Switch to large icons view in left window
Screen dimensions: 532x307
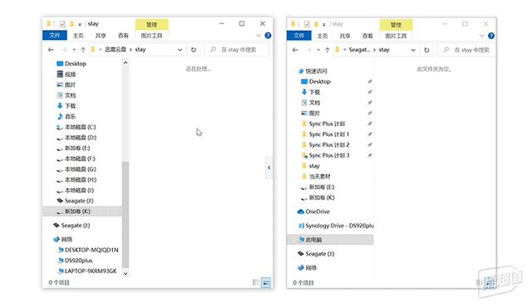[x=266, y=282]
